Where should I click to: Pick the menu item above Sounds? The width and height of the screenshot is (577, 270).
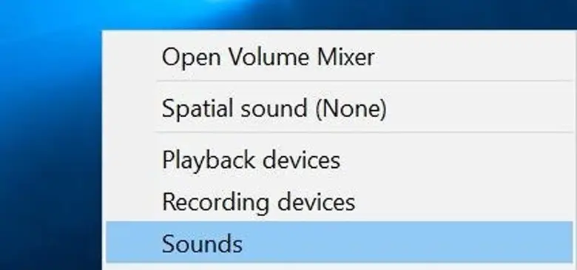coord(340,202)
